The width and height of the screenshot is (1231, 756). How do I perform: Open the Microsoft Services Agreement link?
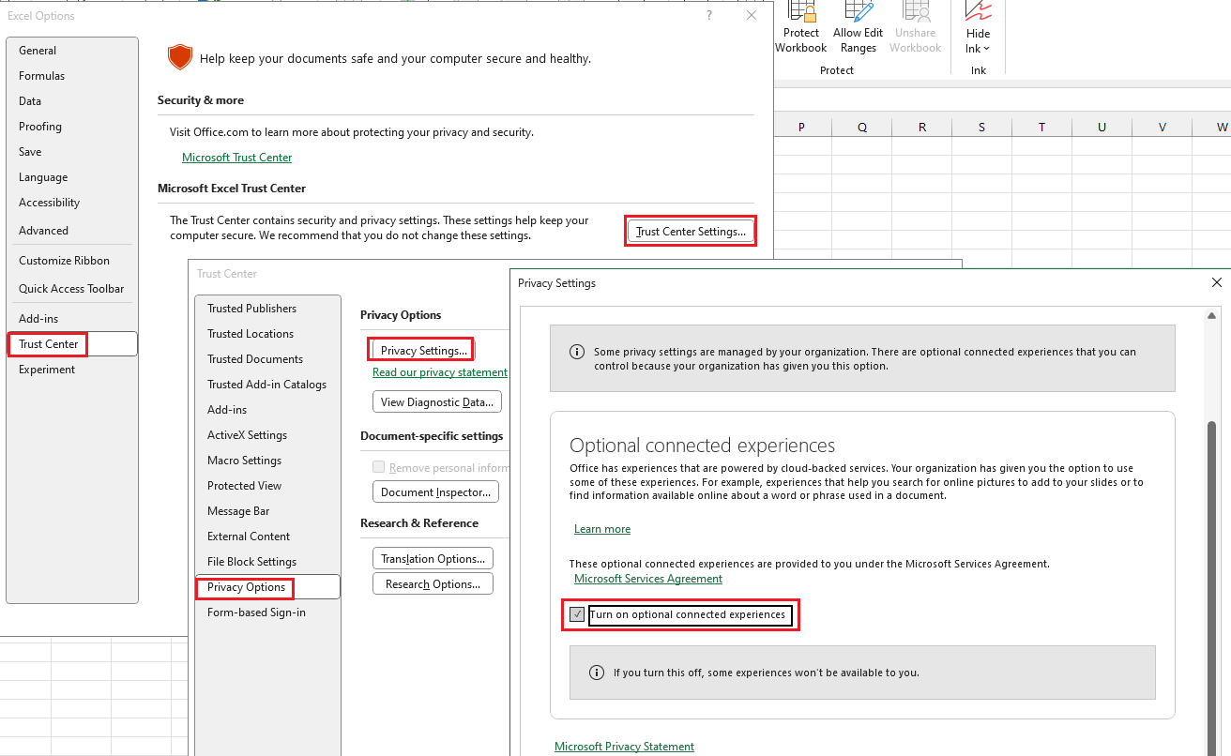pos(648,579)
